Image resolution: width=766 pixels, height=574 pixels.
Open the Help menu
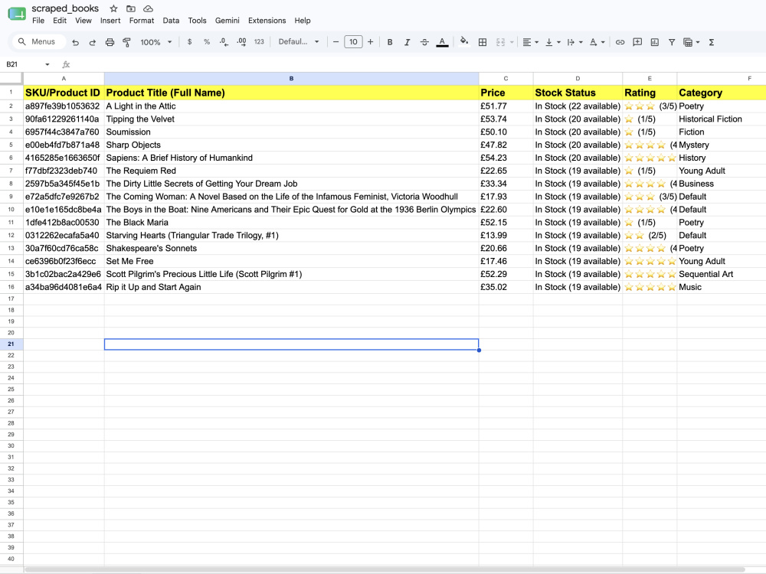pyautogui.click(x=303, y=21)
